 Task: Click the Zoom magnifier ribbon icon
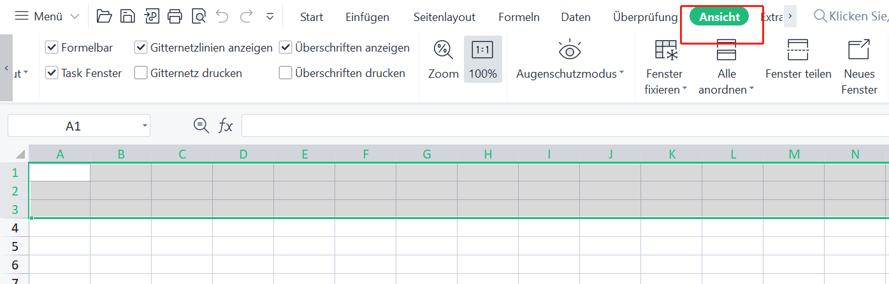[443, 50]
